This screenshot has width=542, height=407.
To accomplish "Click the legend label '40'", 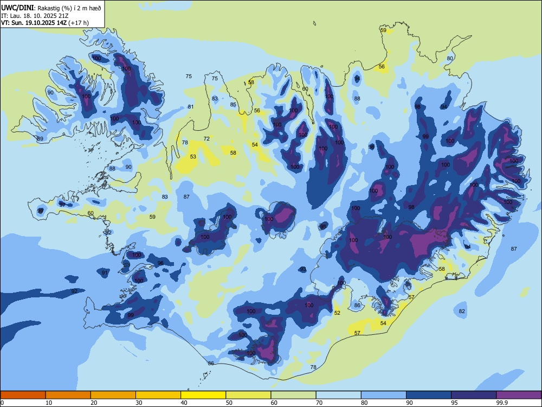I will [x=184, y=403].
